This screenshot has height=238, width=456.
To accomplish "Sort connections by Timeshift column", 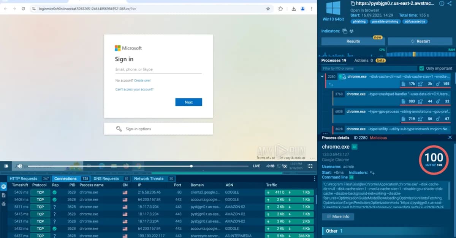I will pyautogui.click(x=20, y=185).
